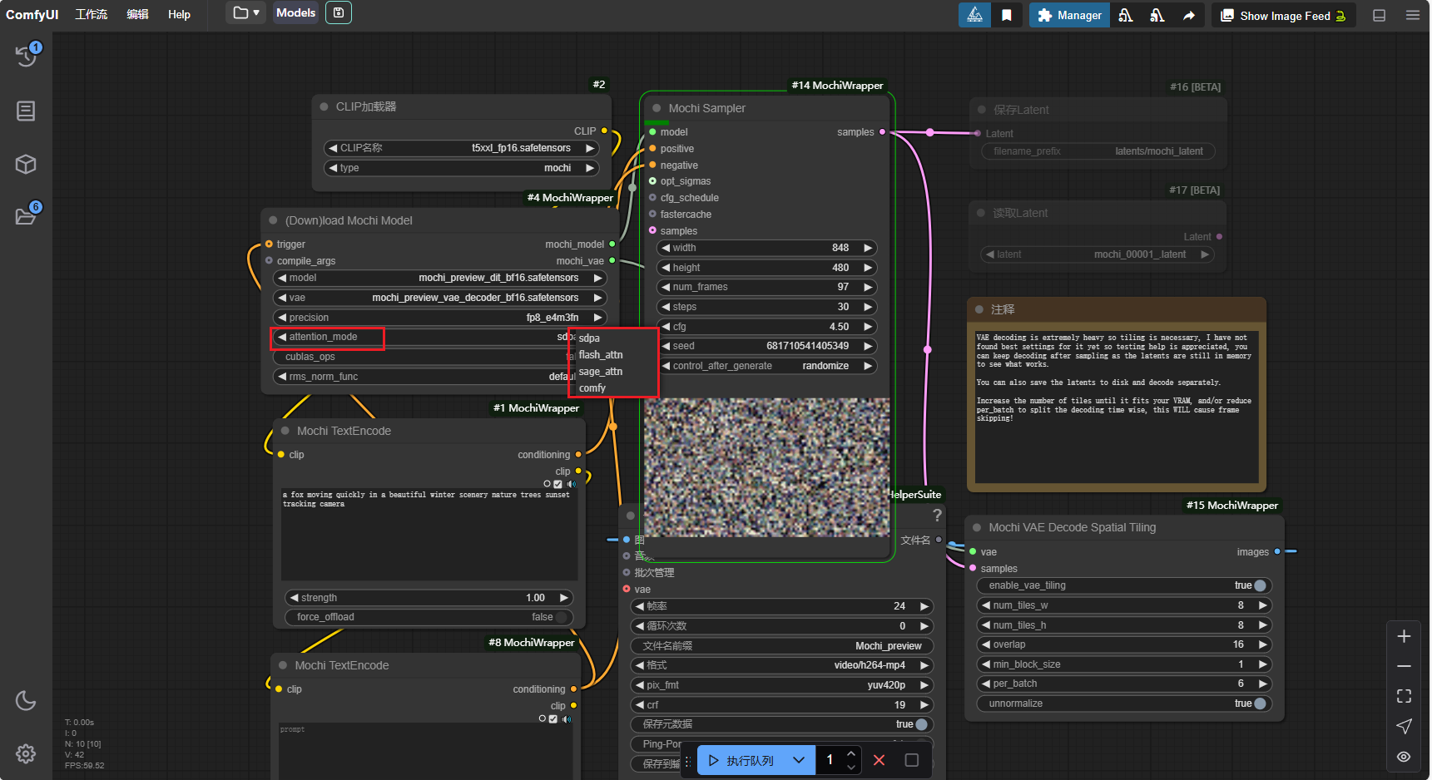Open the queue history sidebar icon
This screenshot has height=780, width=1432.
coord(26,56)
